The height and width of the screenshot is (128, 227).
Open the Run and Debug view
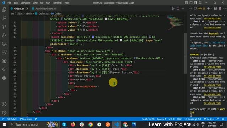pos(4,35)
